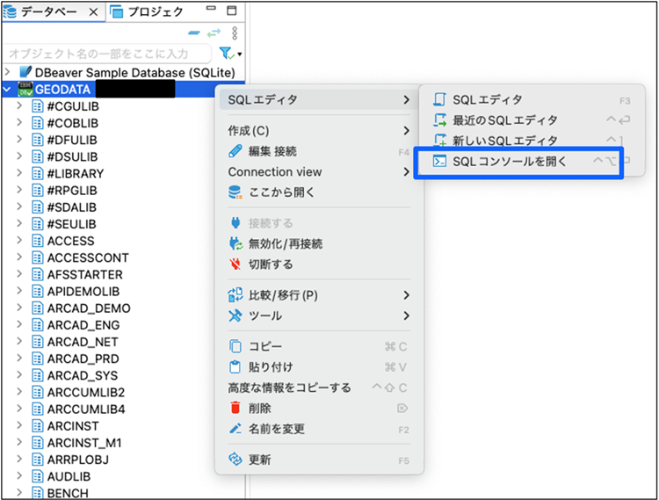Open the filter settings dropdown arrow
The width and height of the screenshot is (659, 500).
tap(240, 54)
